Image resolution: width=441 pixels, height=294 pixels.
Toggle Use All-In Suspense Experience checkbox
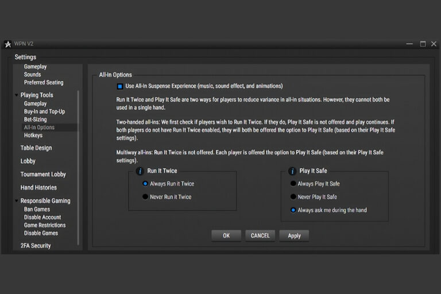click(x=120, y=86)
